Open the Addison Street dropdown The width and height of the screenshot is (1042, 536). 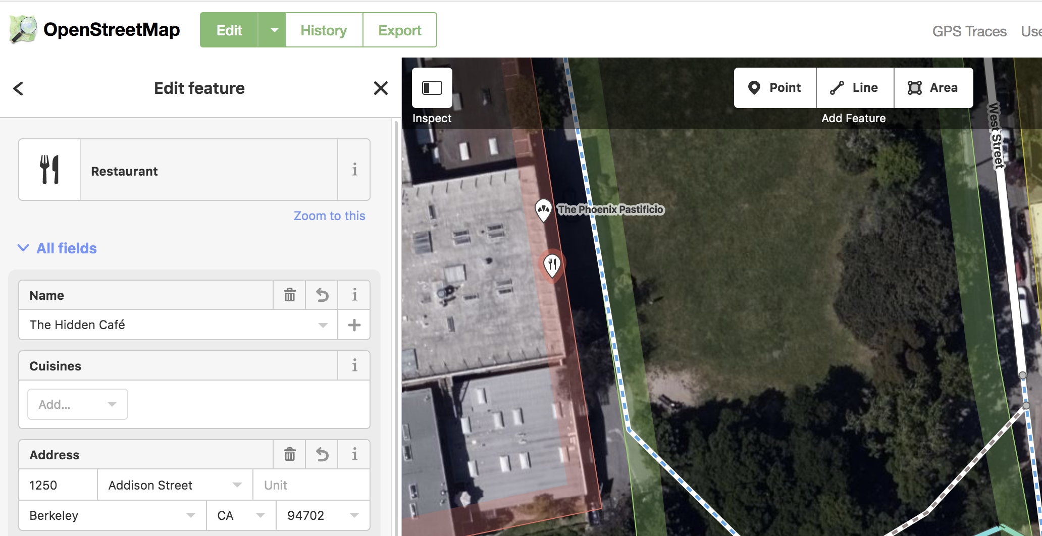pyautogui.click(x=237, y=485)
